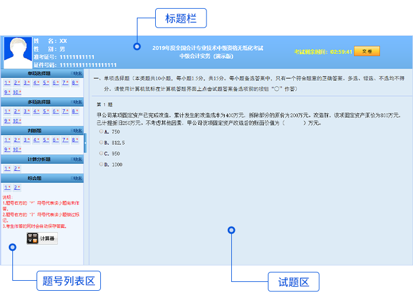Hide the question list via panel divider arrow
The height and width of the screenshot is (299, 413).
[85, 143]
